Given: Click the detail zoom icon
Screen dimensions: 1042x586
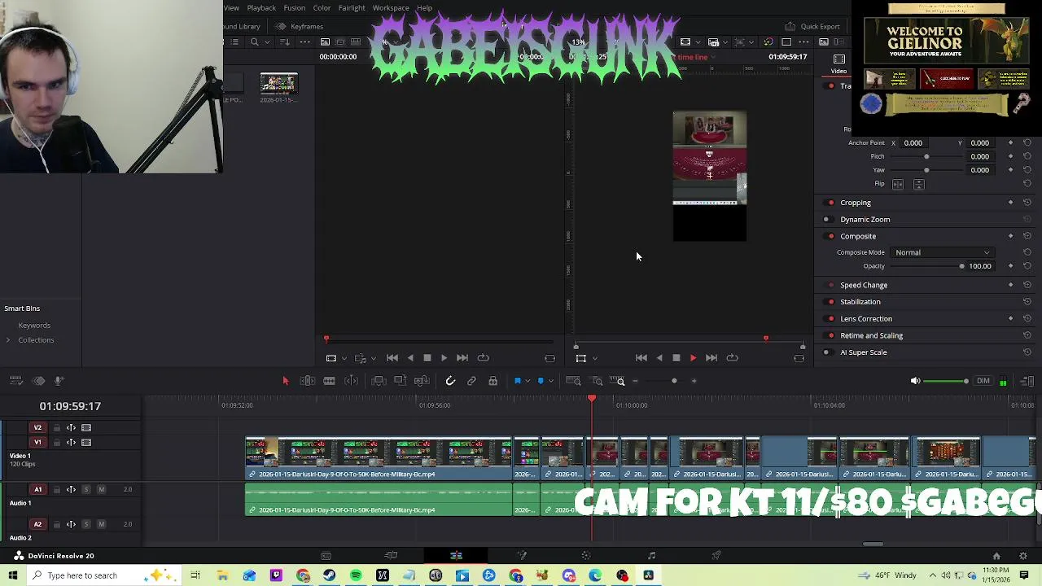Looking at the screenshot, I should coord(597,381).
